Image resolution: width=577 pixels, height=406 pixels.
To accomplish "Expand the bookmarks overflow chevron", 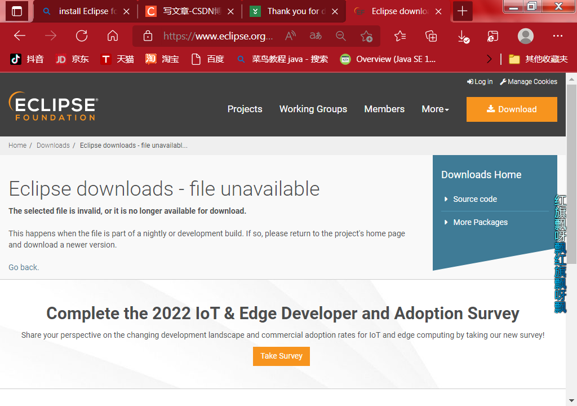I will coord(489,59).
